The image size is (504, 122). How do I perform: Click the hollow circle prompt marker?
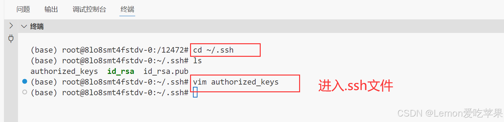pyautogui.click(x=25, y=92)
